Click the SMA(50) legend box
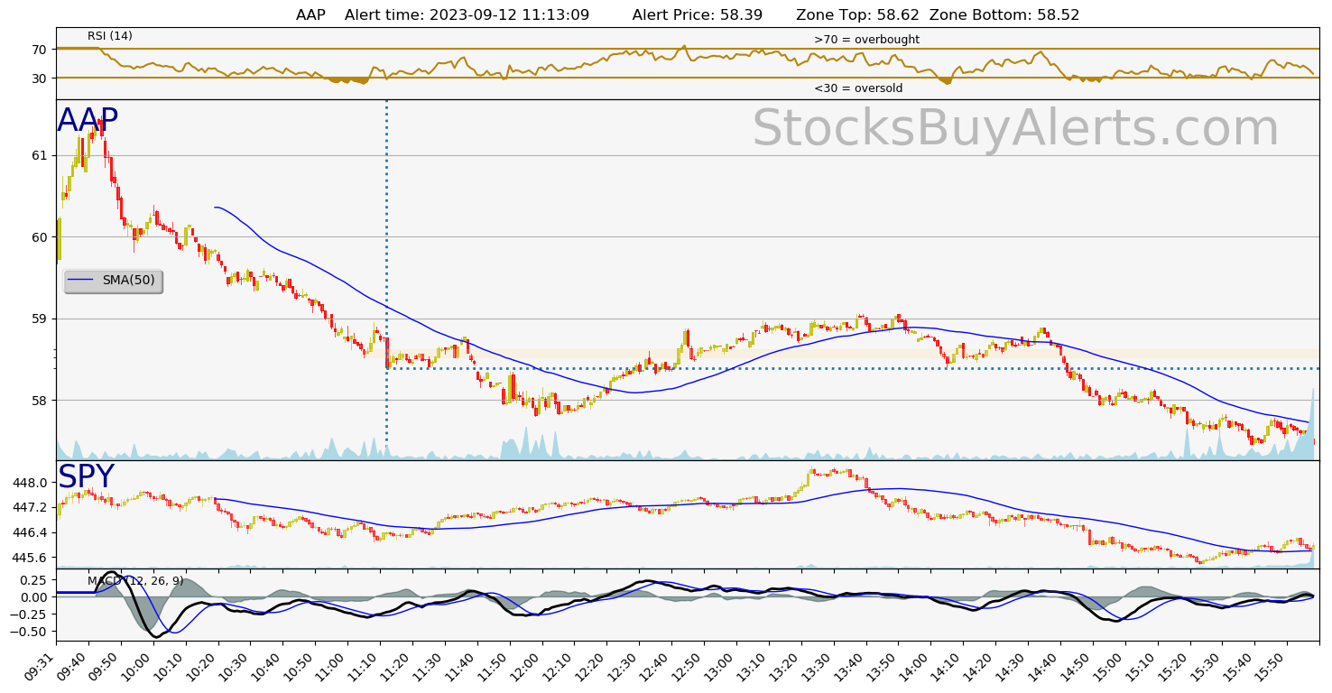 tap(113, 281)
